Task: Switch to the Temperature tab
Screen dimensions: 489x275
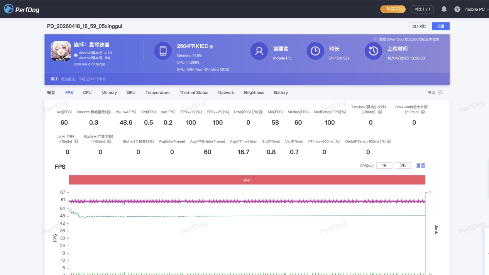Action: click(157, 93)
